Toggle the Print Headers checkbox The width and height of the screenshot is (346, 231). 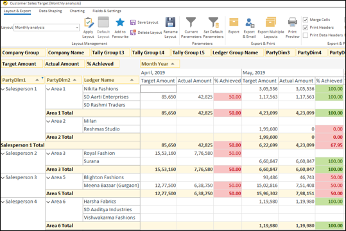pos(306,28)
